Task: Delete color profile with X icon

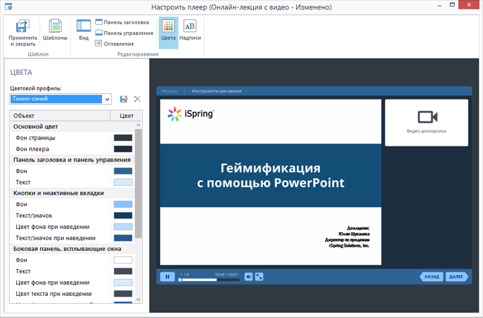Action: pos(137,99)
